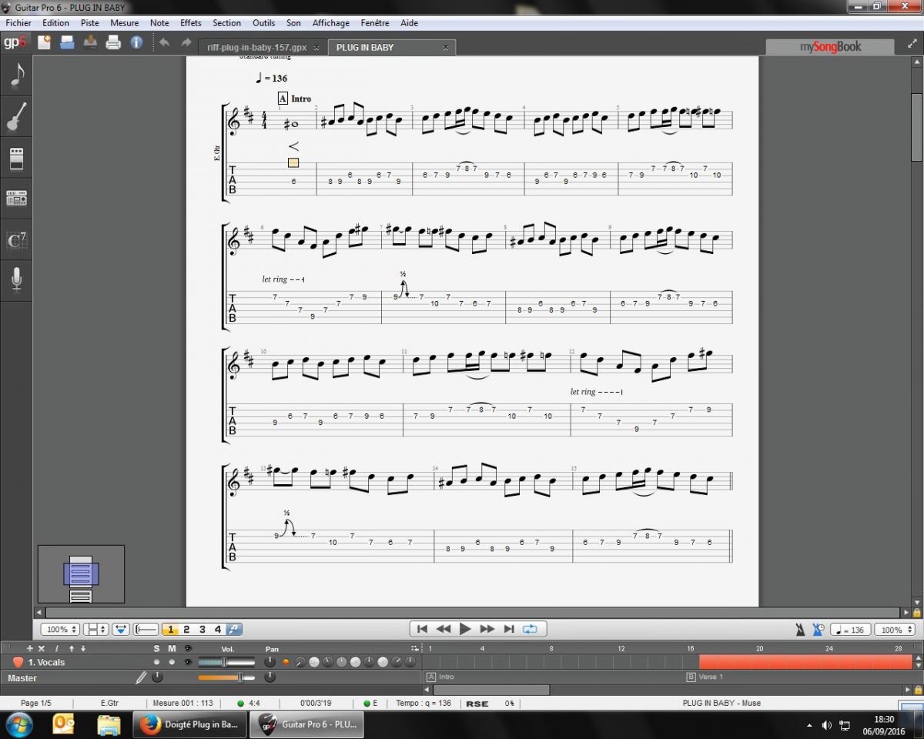Viewport: 924px width, 739px height.
Task: Jump to the last bar
Action: click(509, 629)
